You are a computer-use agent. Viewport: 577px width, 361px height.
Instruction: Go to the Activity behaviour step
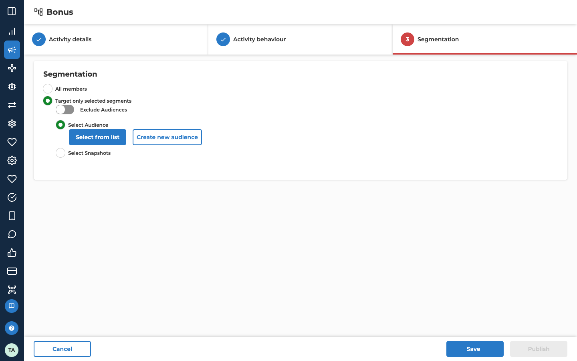[300, 39]
